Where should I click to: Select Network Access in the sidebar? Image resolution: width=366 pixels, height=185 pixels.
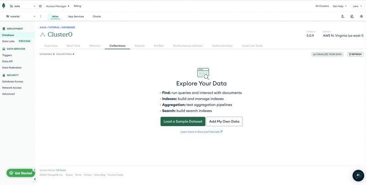[12, 88]
